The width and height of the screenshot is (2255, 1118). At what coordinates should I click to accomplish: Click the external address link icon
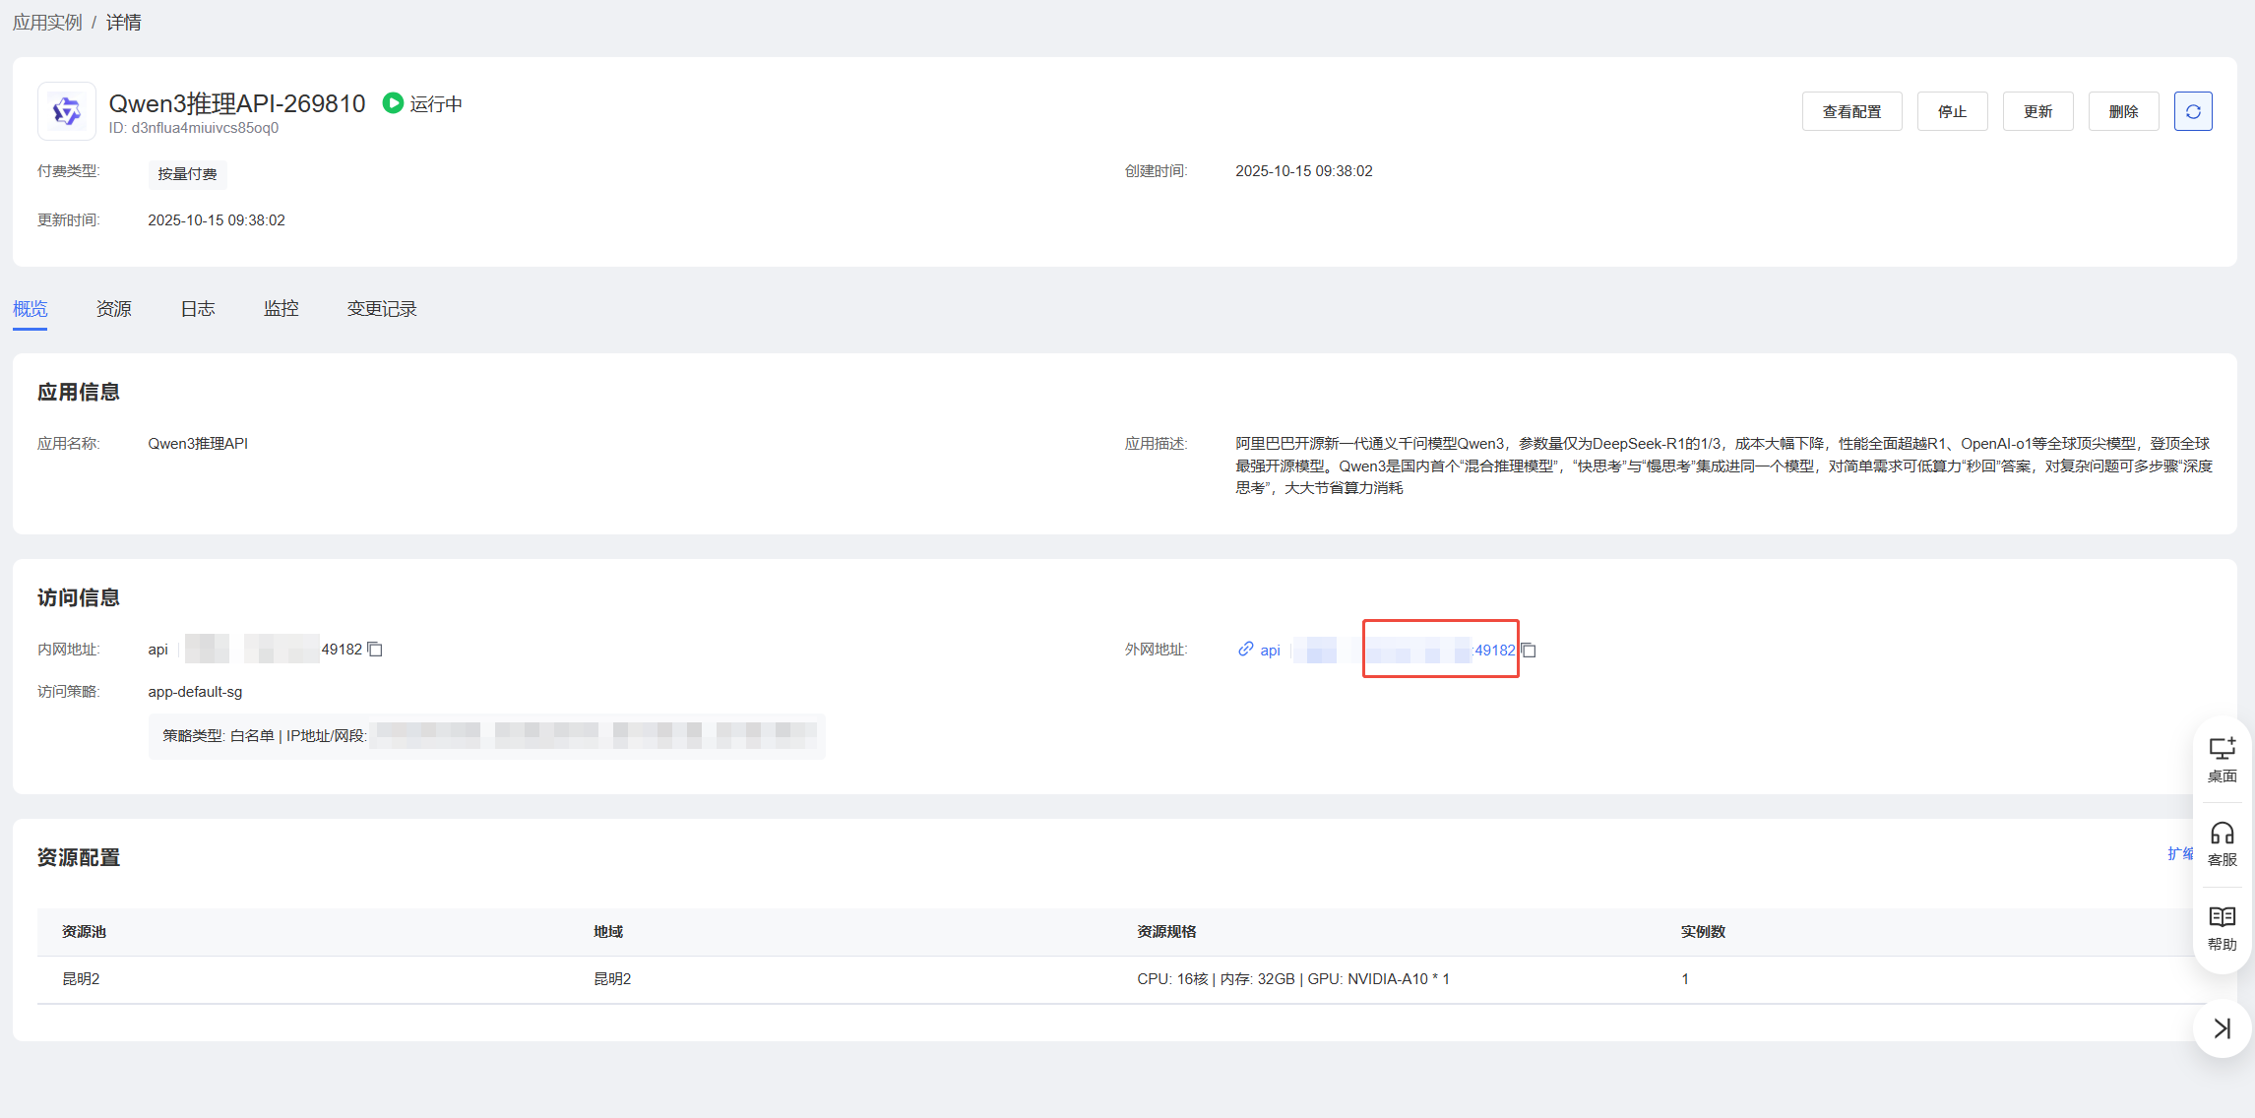coord(1245,650)
